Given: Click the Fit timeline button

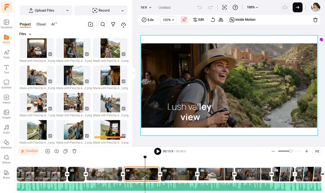Looking at the screenshot, I should (x=317, y=151).
